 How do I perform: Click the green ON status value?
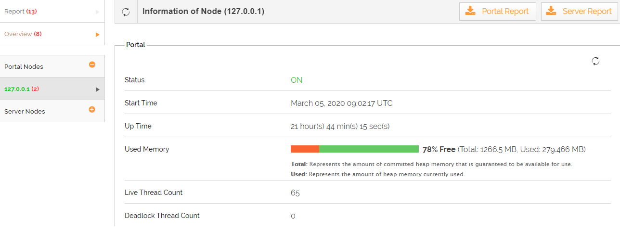pos(297,80)
